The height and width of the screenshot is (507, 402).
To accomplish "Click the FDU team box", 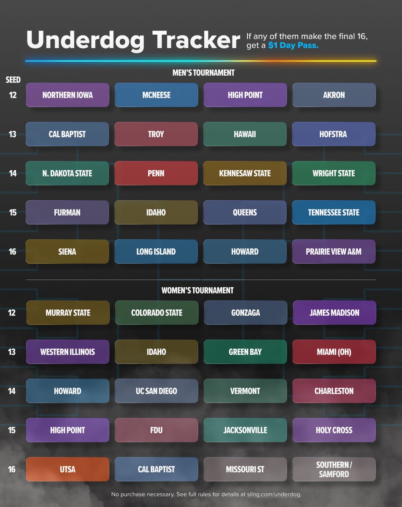I will pos(156,430).
